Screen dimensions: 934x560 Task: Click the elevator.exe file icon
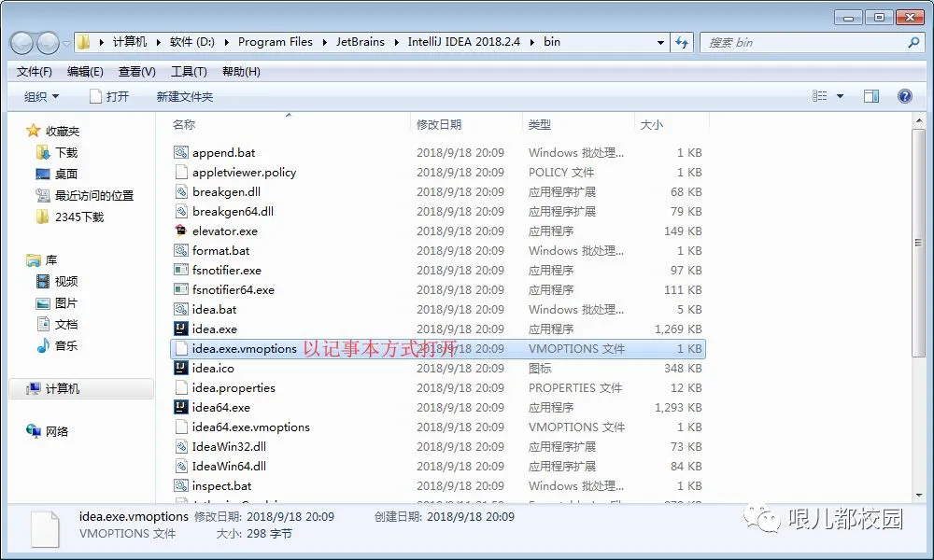tap(181, 231)
